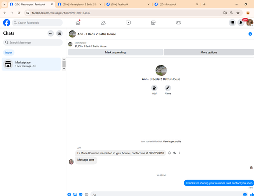Choose a GIF icon in composer
Image resolution: width=254 pixels, height=196 pixels.
pyautogui.click(x=87, y=194)
